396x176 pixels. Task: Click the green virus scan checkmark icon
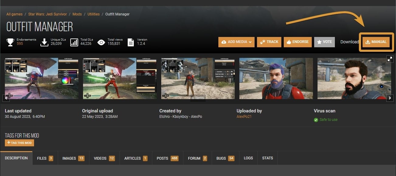click(x=316, y=120)
